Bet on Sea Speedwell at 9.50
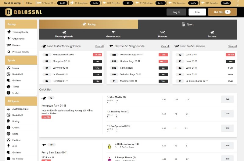This screenshot has height=161, width=244. [x=227, y=128]
